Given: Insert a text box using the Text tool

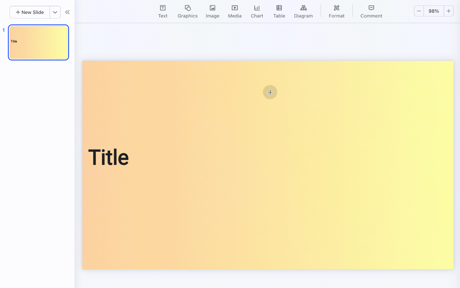Looking at the screenshot, I should tap(162, 11).
